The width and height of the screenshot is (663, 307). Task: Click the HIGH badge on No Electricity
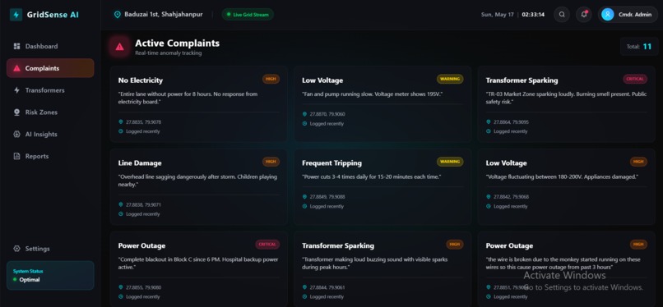[271, 79]
